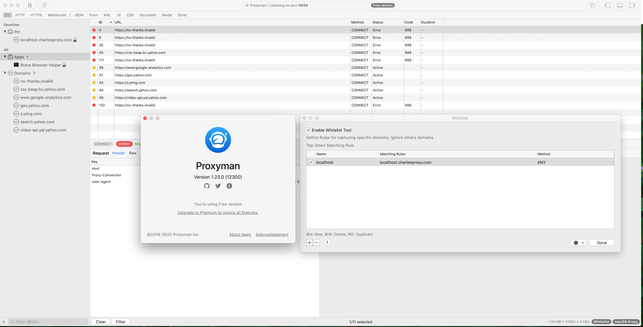Remove the whitelist rule with minus button
This screenshot has width=643, height=327.
coord(316,243)
